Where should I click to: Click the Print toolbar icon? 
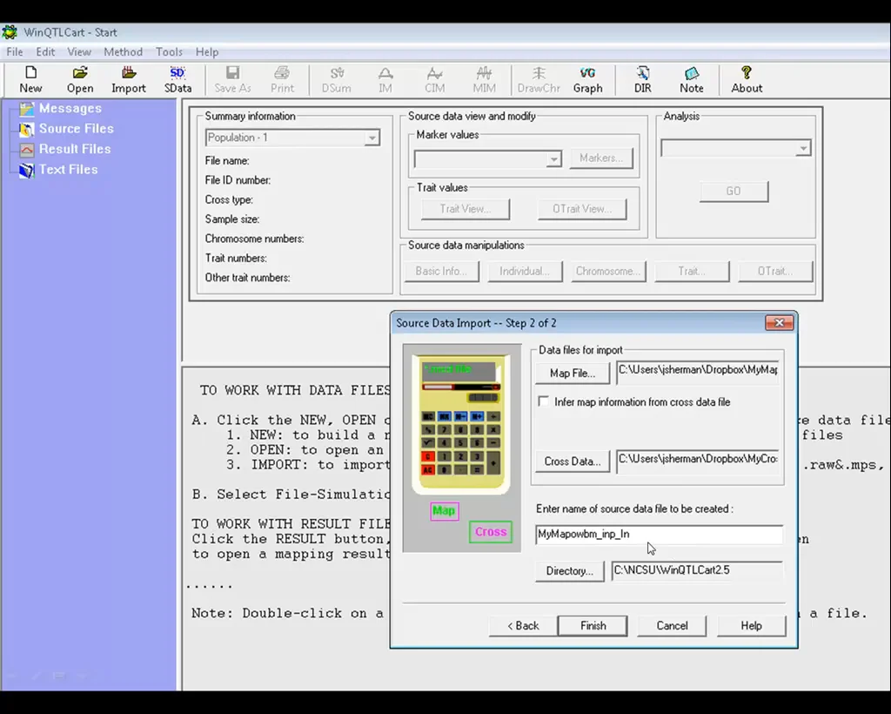(283, 79)
